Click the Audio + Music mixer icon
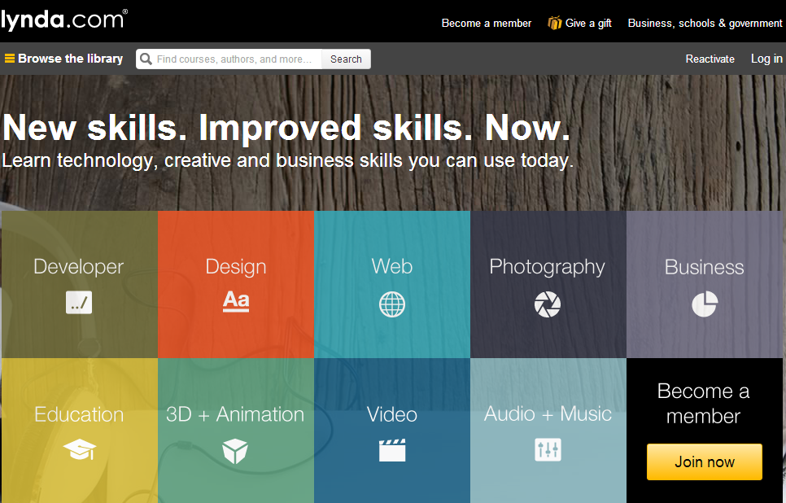Image resolution: width=786 pixels, height=503 pixels. (548, 449)
